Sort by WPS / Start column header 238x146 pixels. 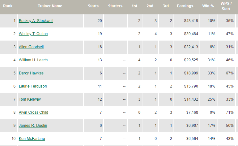tap(226, 6)
